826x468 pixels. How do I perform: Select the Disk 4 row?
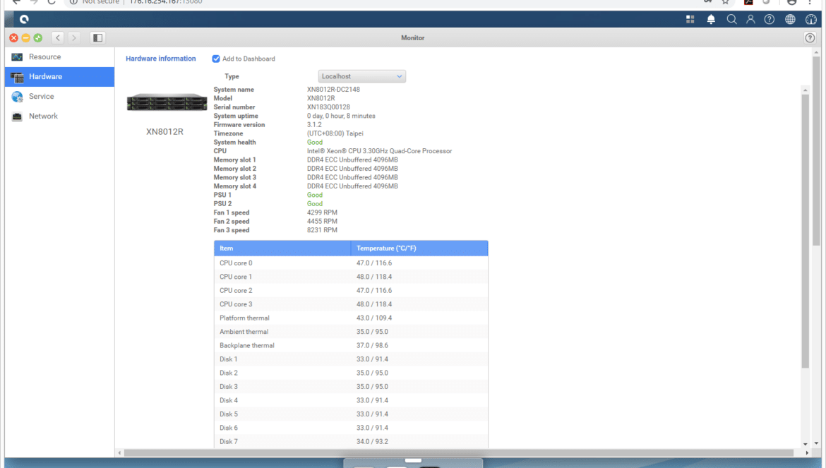click(x=351, y=400)
